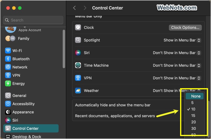Select None in recent items menu
The width and height of the screenshot is (211, 139).
point(195,96)
